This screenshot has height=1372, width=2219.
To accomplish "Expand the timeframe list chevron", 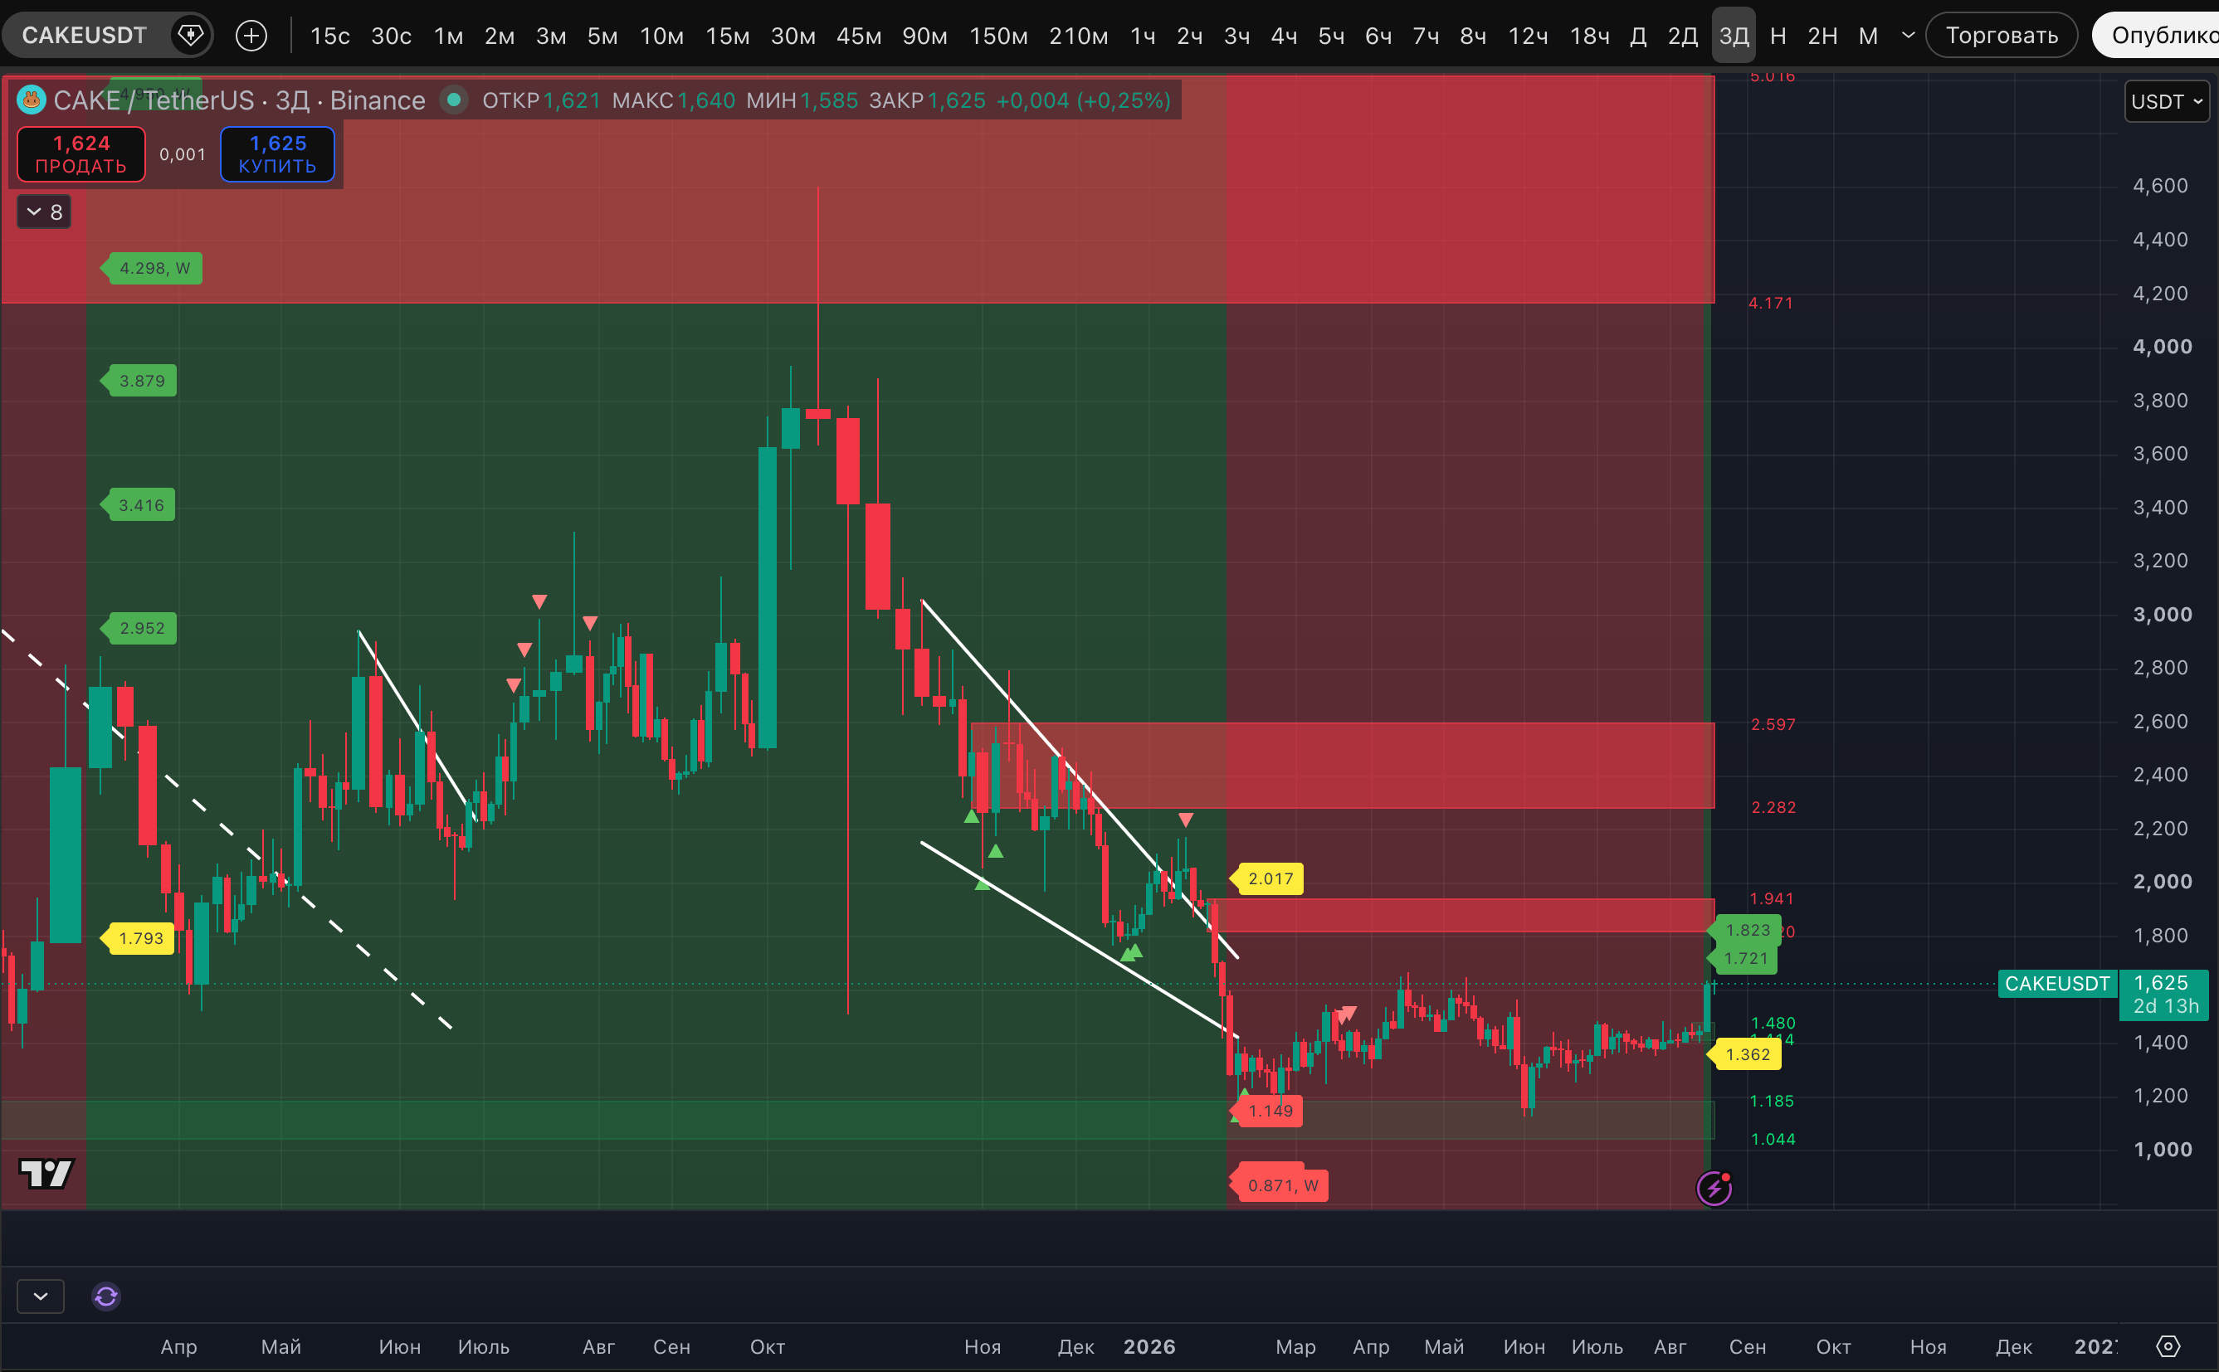I will pyautogui.click(x=1909, y=36).
